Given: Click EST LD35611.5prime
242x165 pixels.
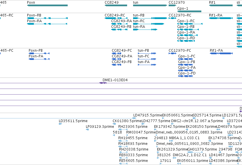Looking at the screenshot, I should pos(60,124).
